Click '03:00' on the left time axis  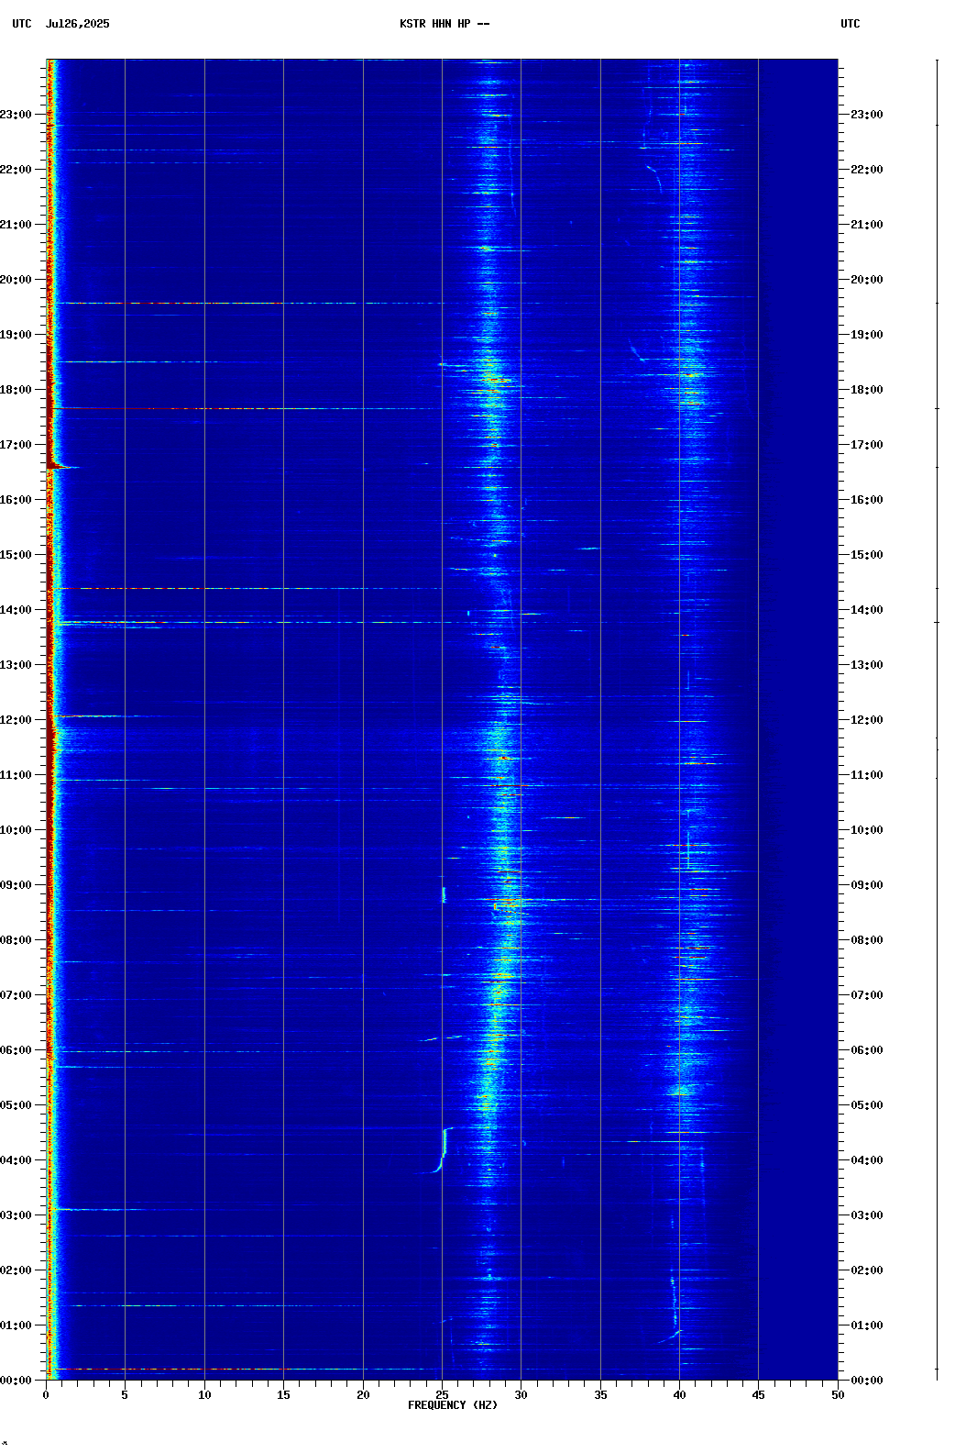(16, 1215)
